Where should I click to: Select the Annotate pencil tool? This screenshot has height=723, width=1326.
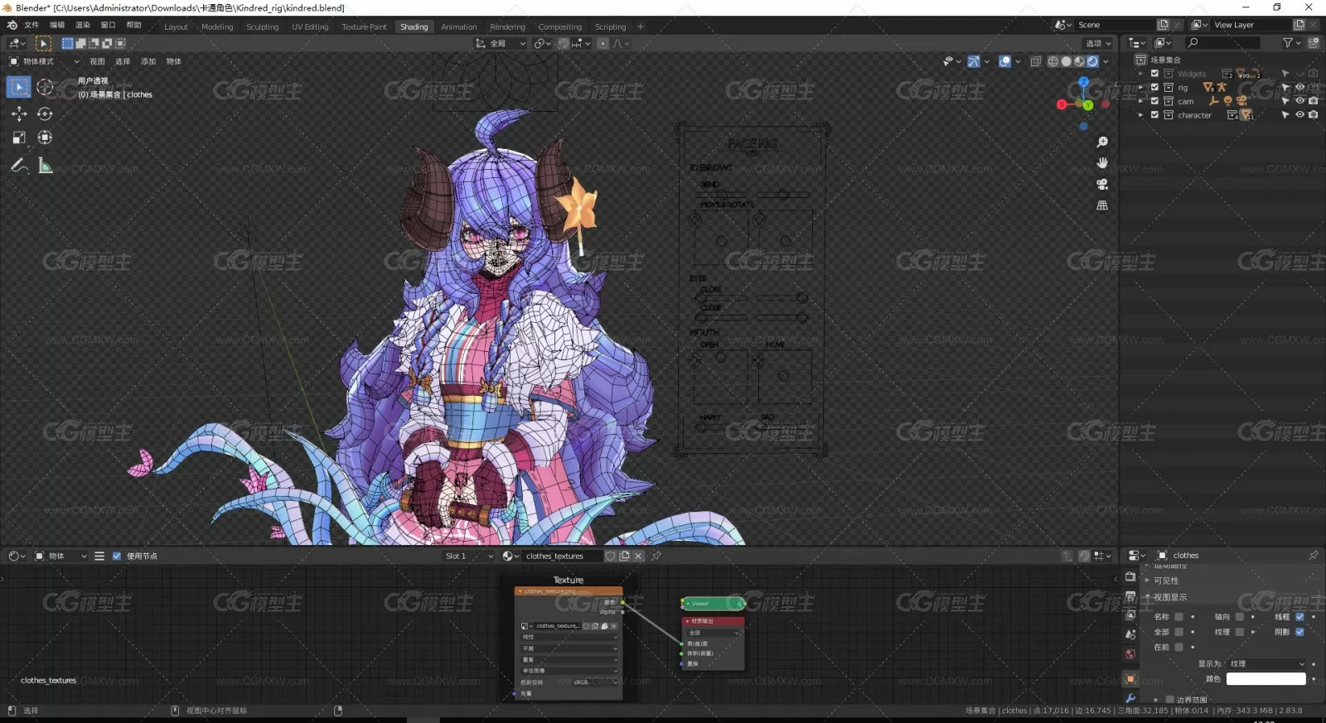click(19, 166)
